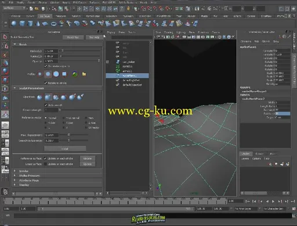Screen dimensions: 297x226
Task: Click the Flood button
Action: click(65, 149)
